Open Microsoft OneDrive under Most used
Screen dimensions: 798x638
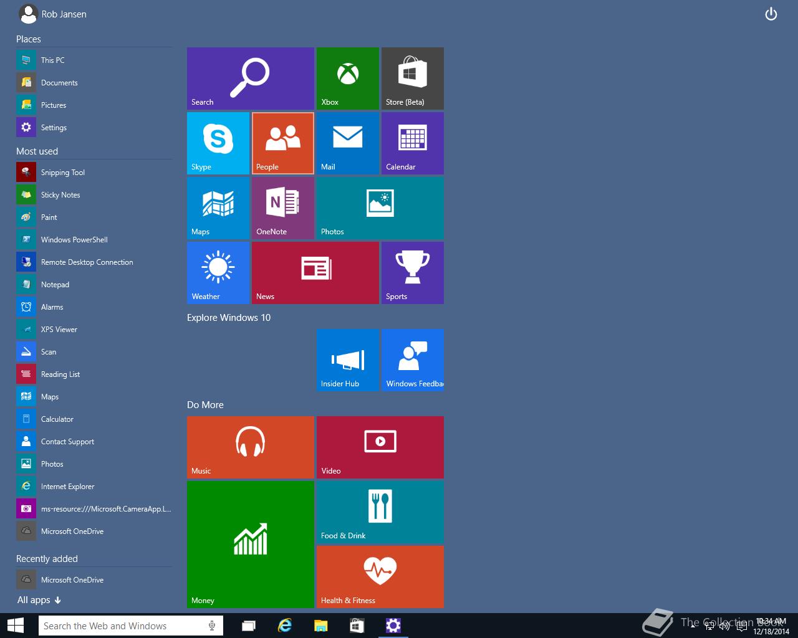tap(94, 531)
